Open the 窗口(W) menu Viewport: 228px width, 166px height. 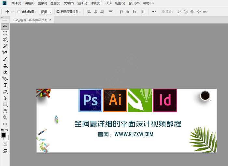pyautogui.click(x=134, y=3)
